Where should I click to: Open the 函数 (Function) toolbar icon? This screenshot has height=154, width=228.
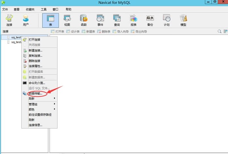click(84, 20)
